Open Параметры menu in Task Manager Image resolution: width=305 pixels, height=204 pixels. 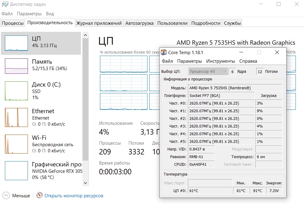pyautogui.click(x=29, y=14)
